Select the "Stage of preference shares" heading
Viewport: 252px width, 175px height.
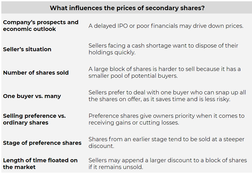coord(42,143)
